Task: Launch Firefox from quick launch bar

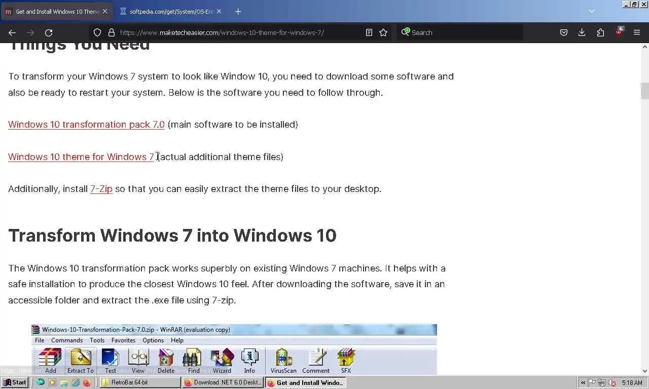Action: click(87, 382)
